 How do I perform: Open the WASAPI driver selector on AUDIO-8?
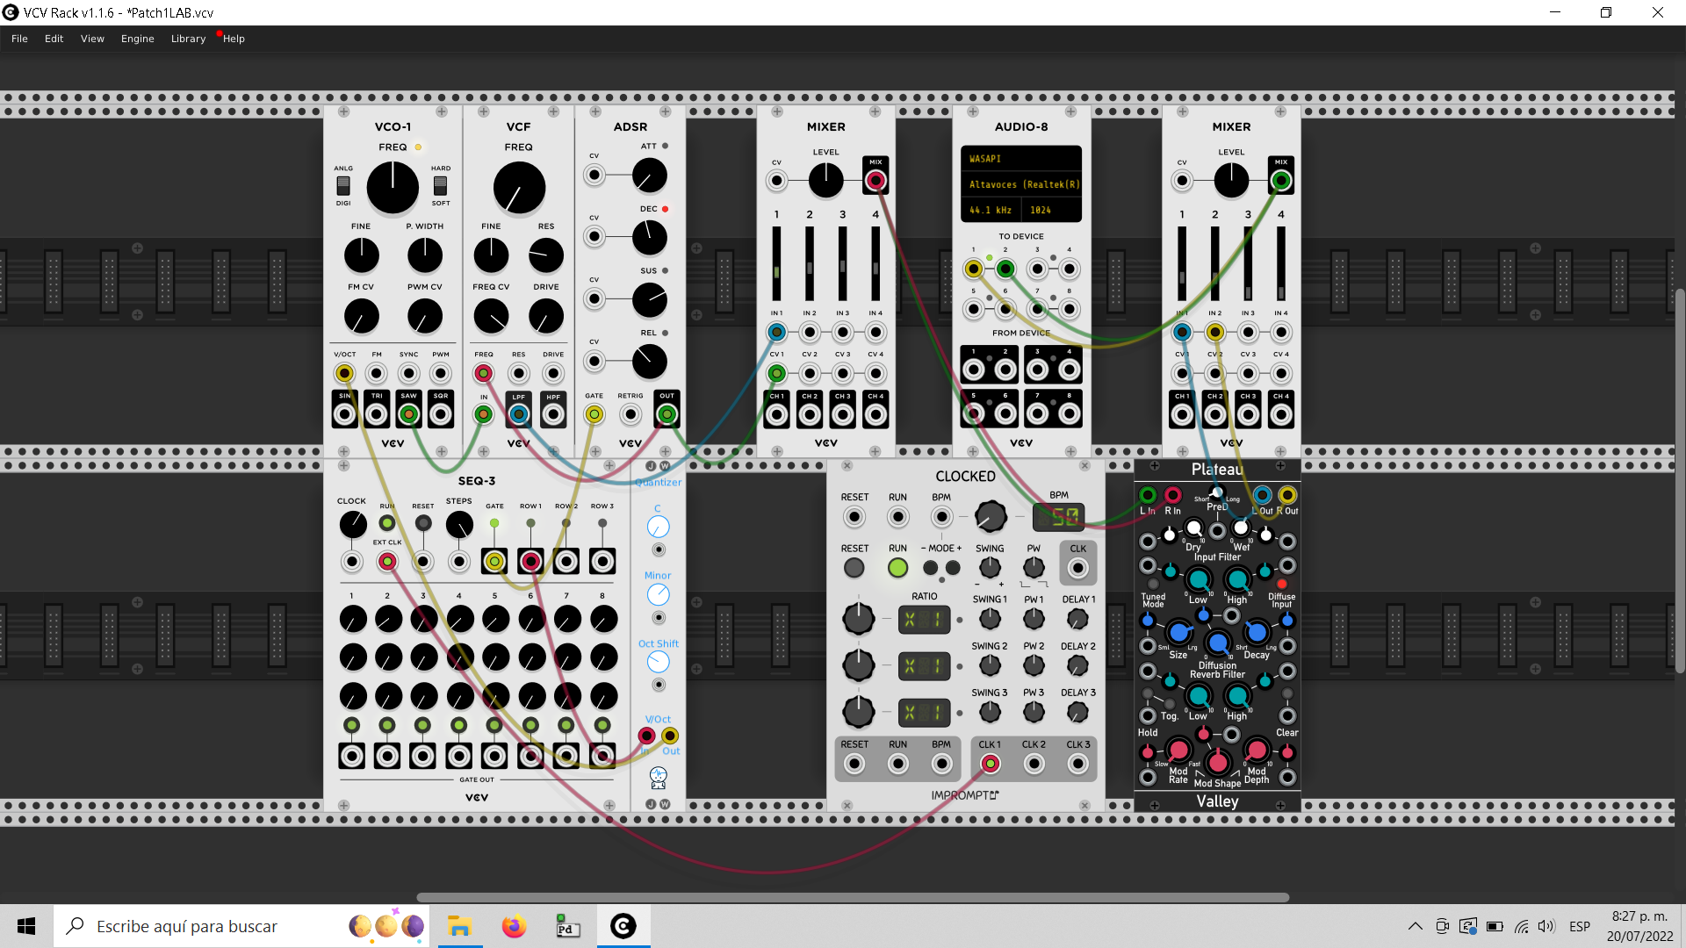(1020, 158)
